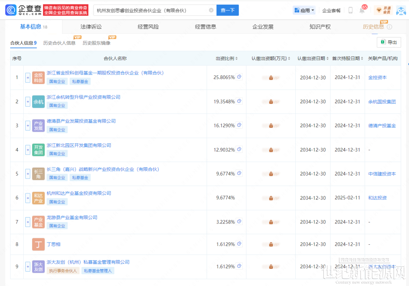Switch to 历史信息 tab

(x=373, y=26)
